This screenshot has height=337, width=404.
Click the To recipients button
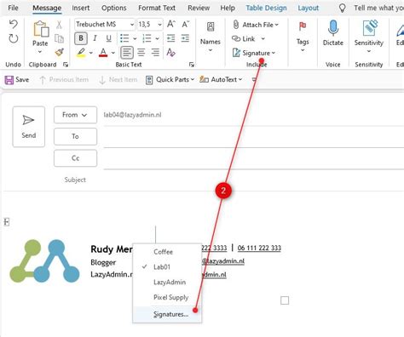tap(75, 136)
